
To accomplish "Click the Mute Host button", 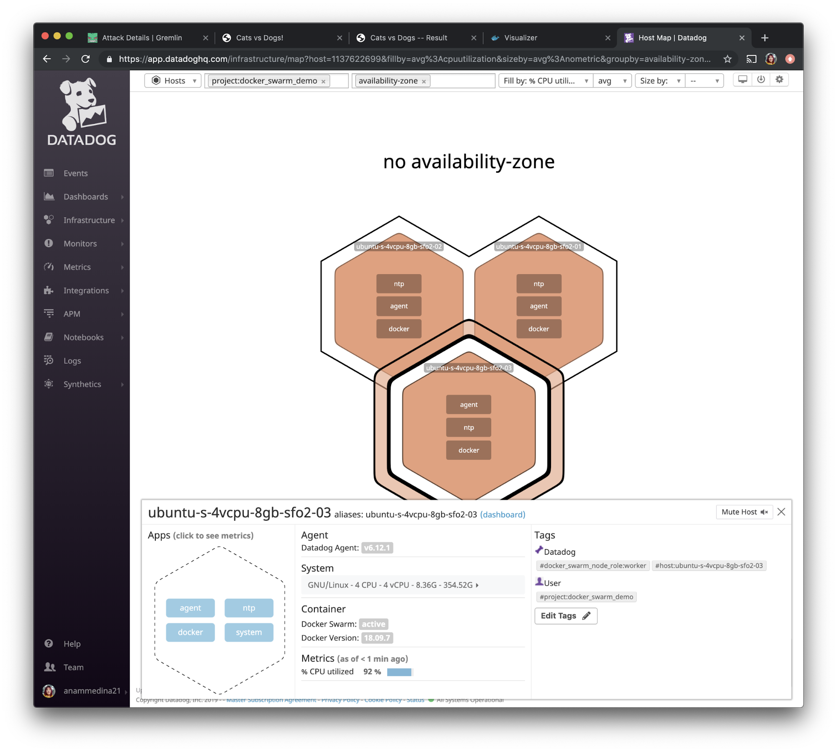I will coord(744,512).
